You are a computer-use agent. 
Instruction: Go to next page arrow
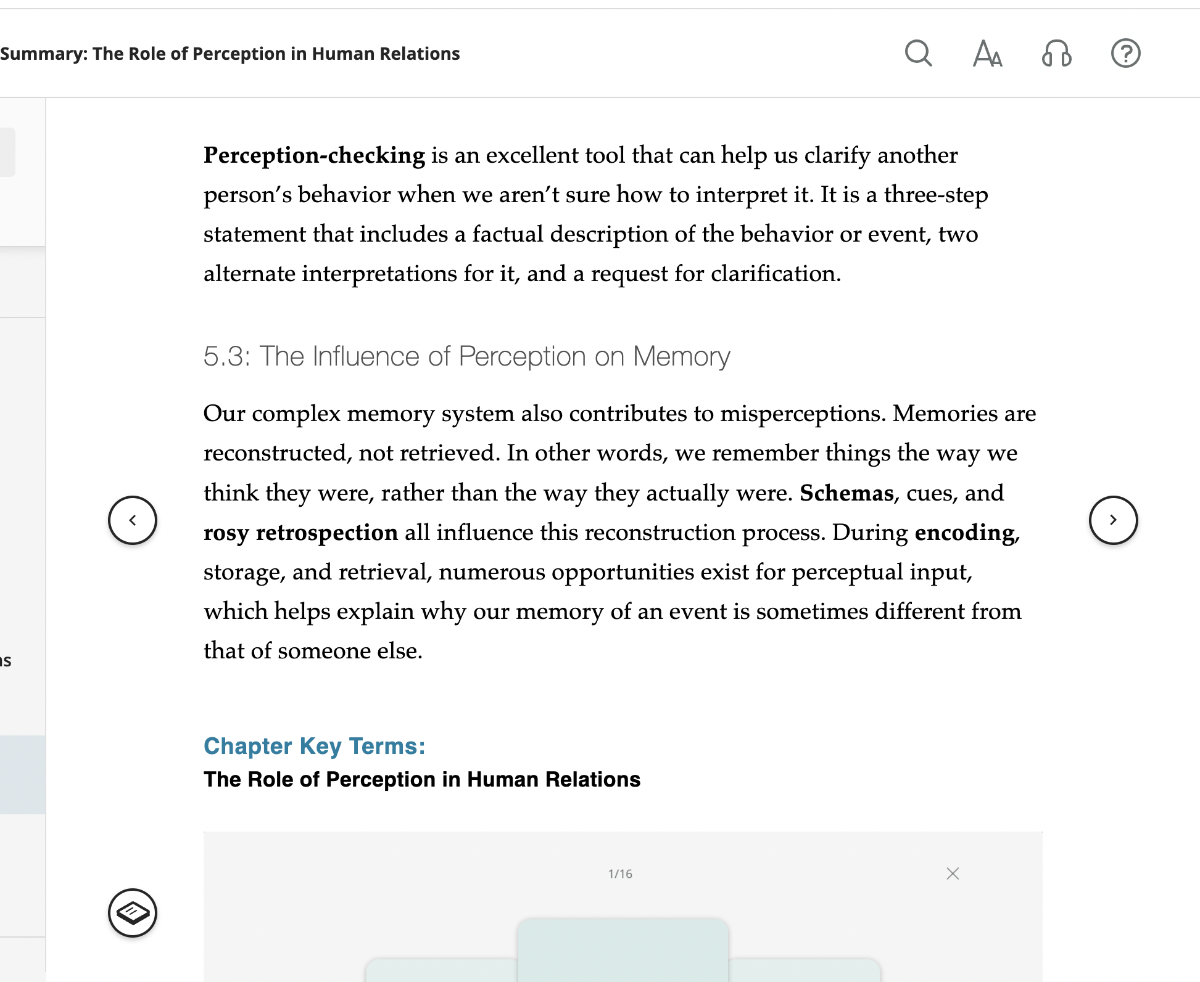point(1113,520)
